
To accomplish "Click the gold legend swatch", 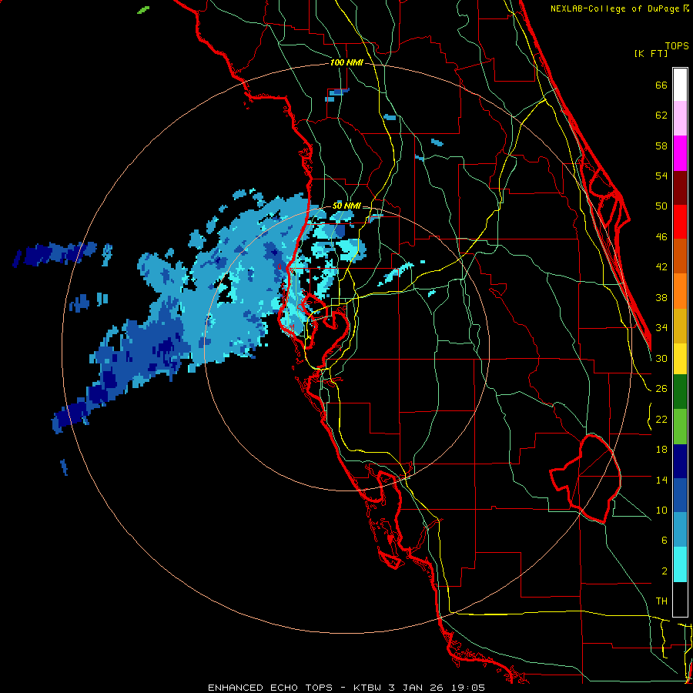I will click(680, 326).
